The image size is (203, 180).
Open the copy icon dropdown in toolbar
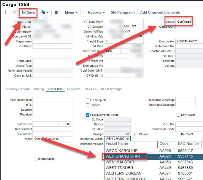45,12
